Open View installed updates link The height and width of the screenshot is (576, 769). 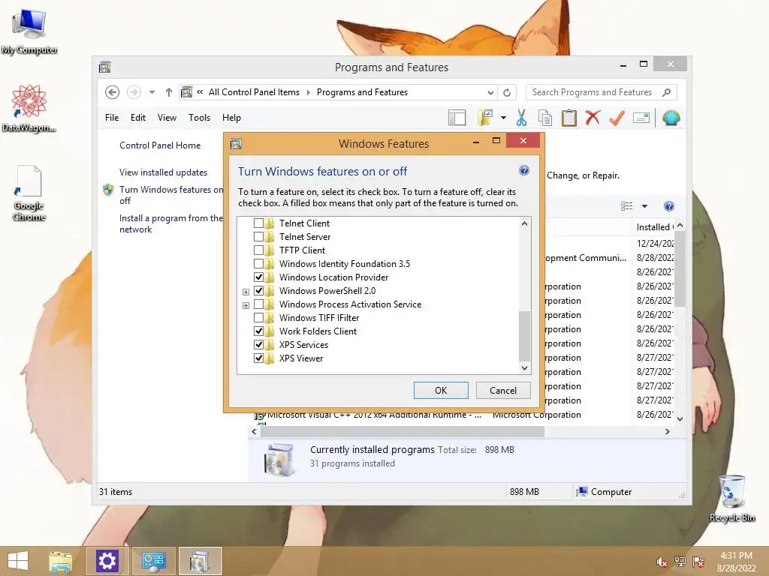(163, 172)
